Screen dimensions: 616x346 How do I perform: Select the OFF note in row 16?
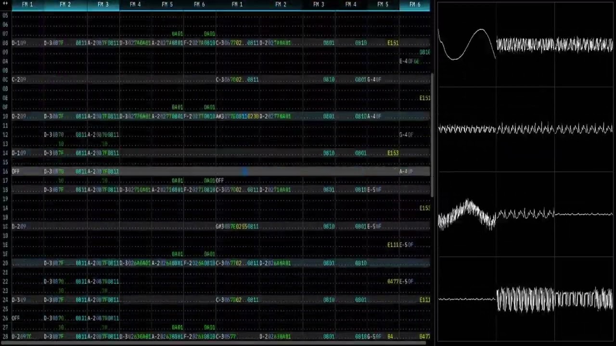[15, 172]
